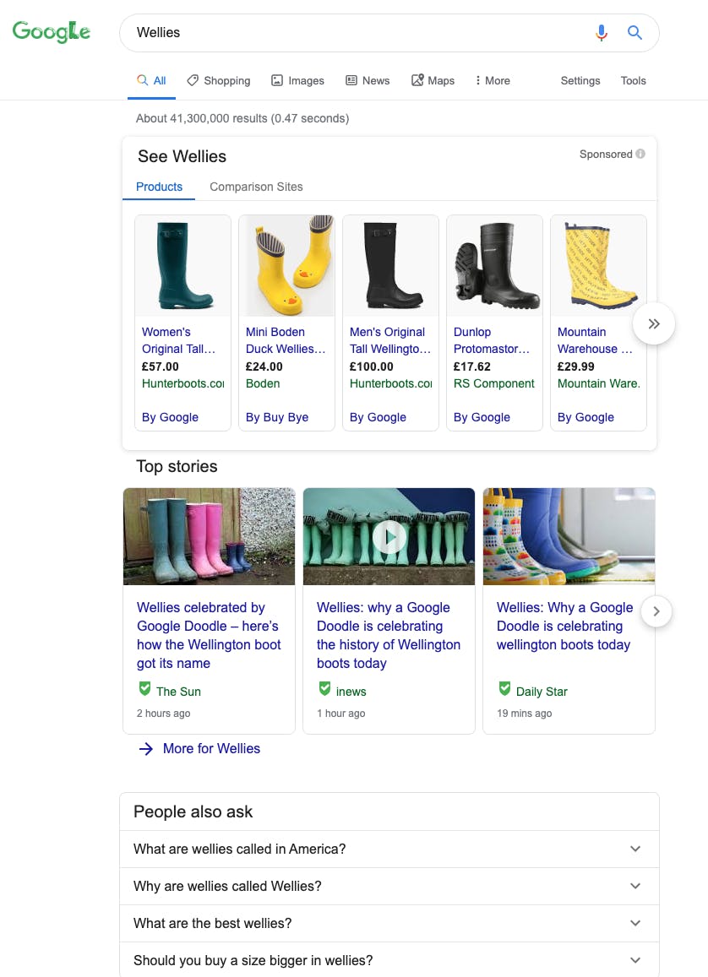Open inews story on history of Wellington boots
Screen dimensions: 708x977
(389, 635)
